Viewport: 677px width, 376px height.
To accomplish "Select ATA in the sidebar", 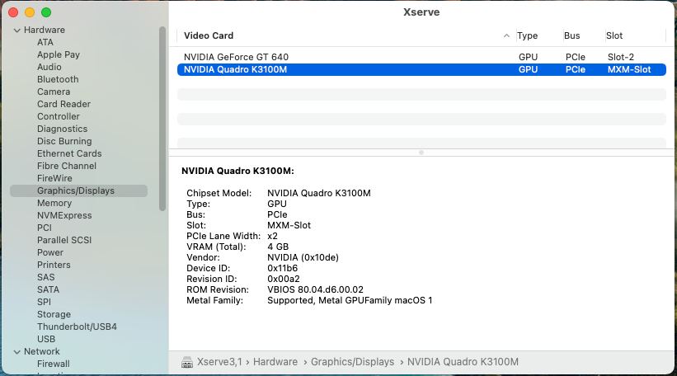I will [x=45, y=42].
